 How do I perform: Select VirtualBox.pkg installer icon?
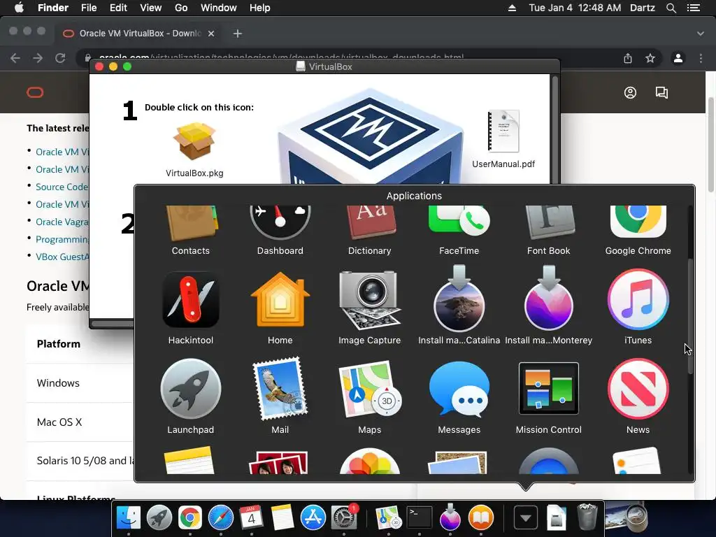[194, 141]
